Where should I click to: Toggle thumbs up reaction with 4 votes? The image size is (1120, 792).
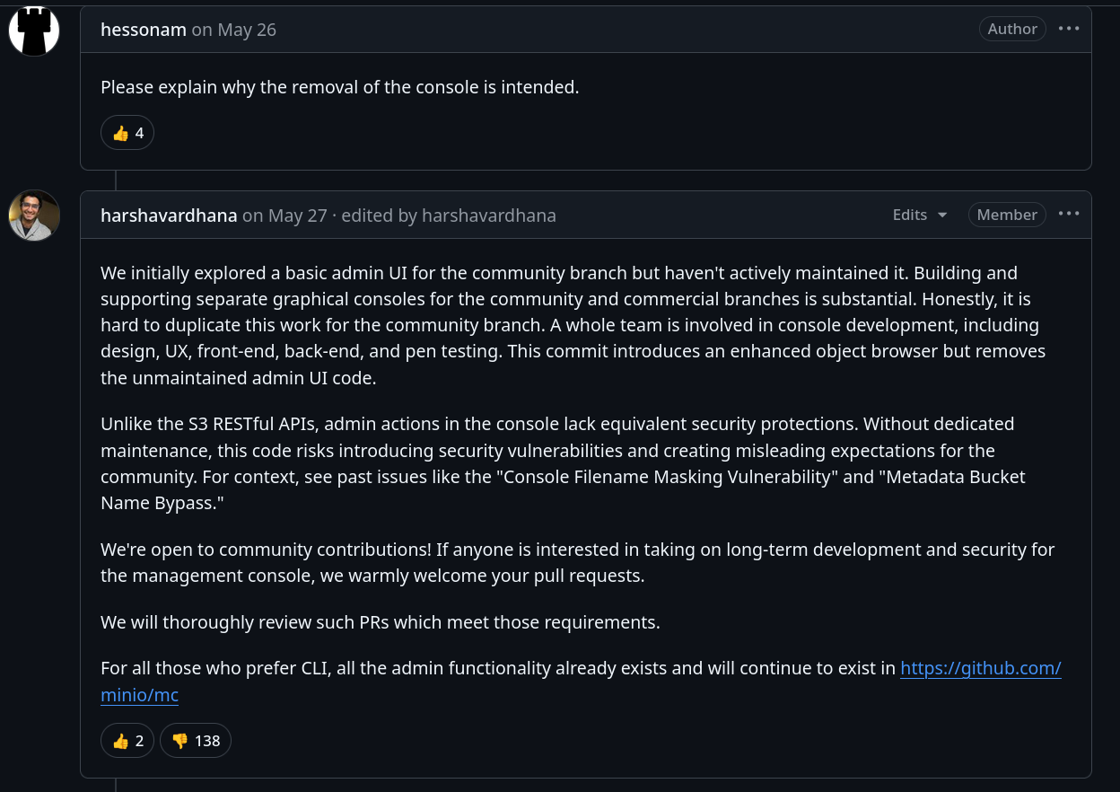(127, 133)
